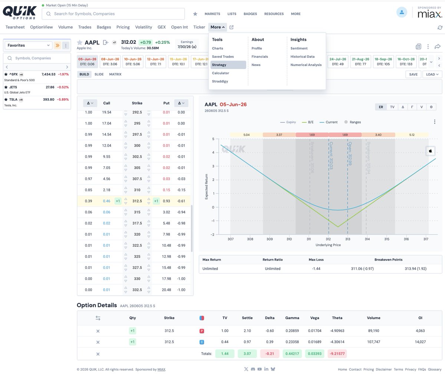Viewport: 445px width, 377px height.
Task: Toggle the B/E legend series
Action: click(x=308, y=122)
